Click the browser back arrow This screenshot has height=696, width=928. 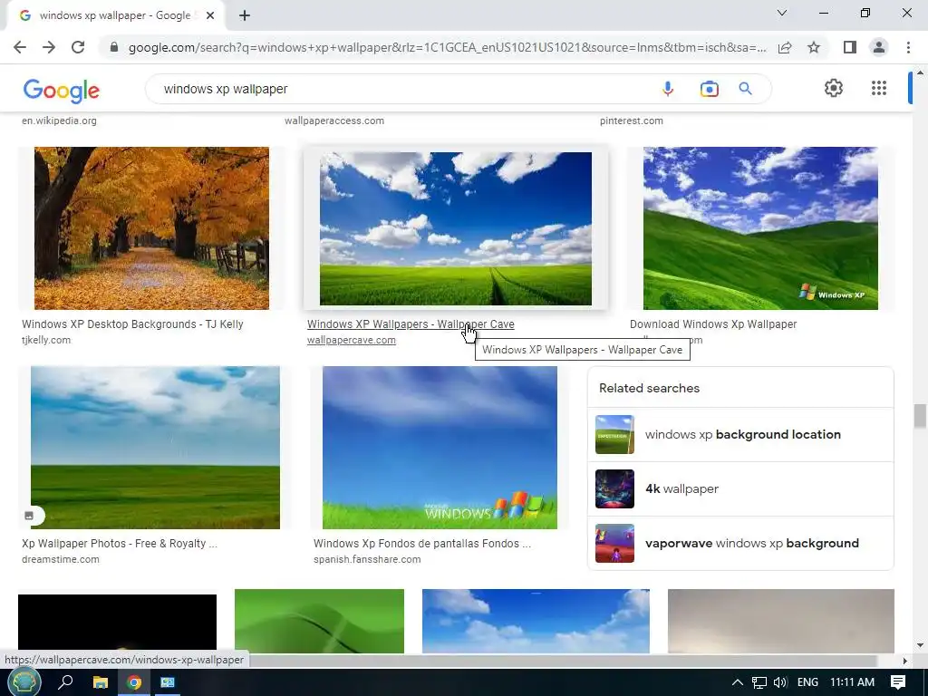[x=20, y=47]
